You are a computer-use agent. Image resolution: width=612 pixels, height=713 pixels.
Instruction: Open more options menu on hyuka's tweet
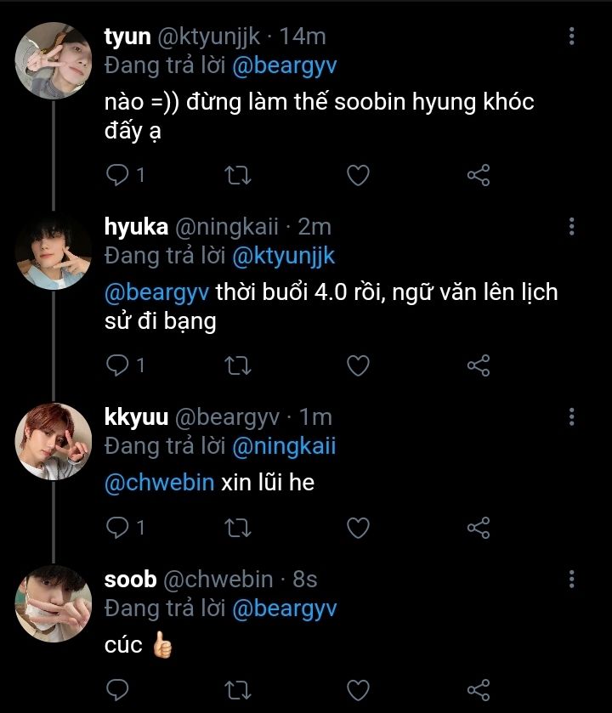pyautogui.click(x=572, y=226)
